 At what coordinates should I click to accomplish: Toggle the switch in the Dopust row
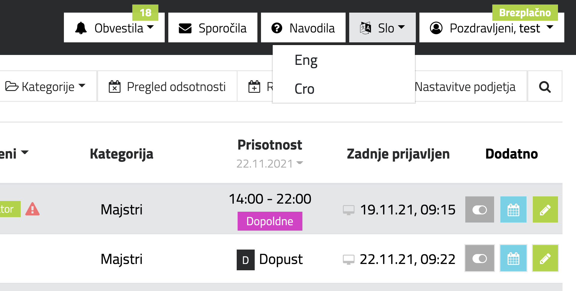479,259
